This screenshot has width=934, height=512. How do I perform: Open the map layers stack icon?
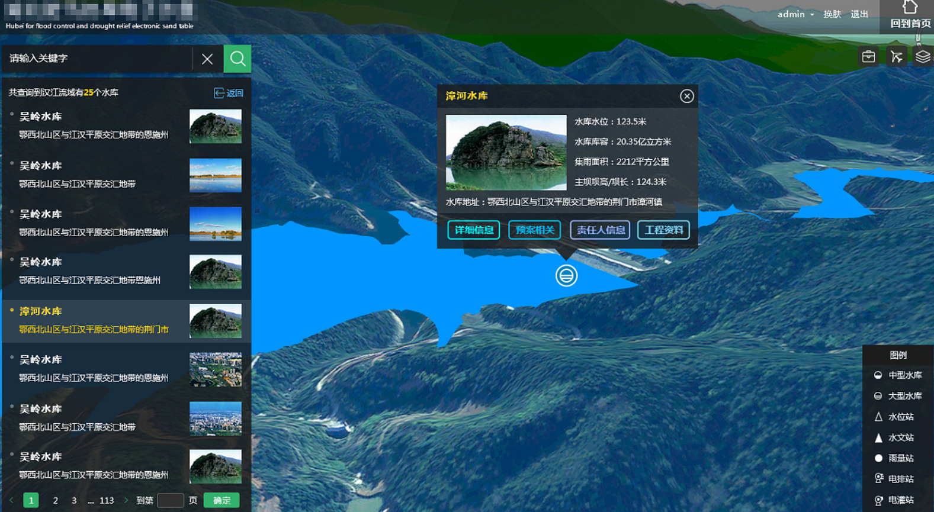click(923, 57)
